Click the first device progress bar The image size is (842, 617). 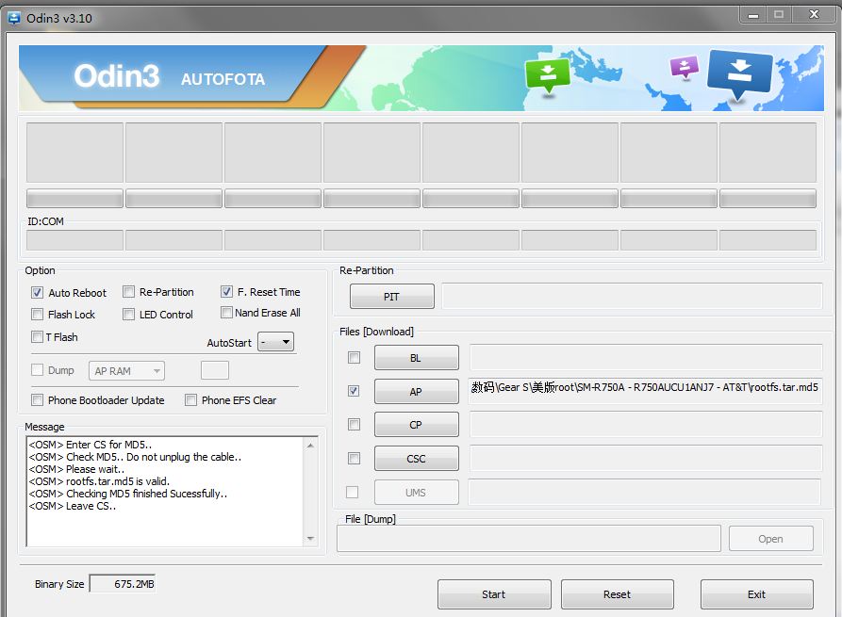coord(74,199)
